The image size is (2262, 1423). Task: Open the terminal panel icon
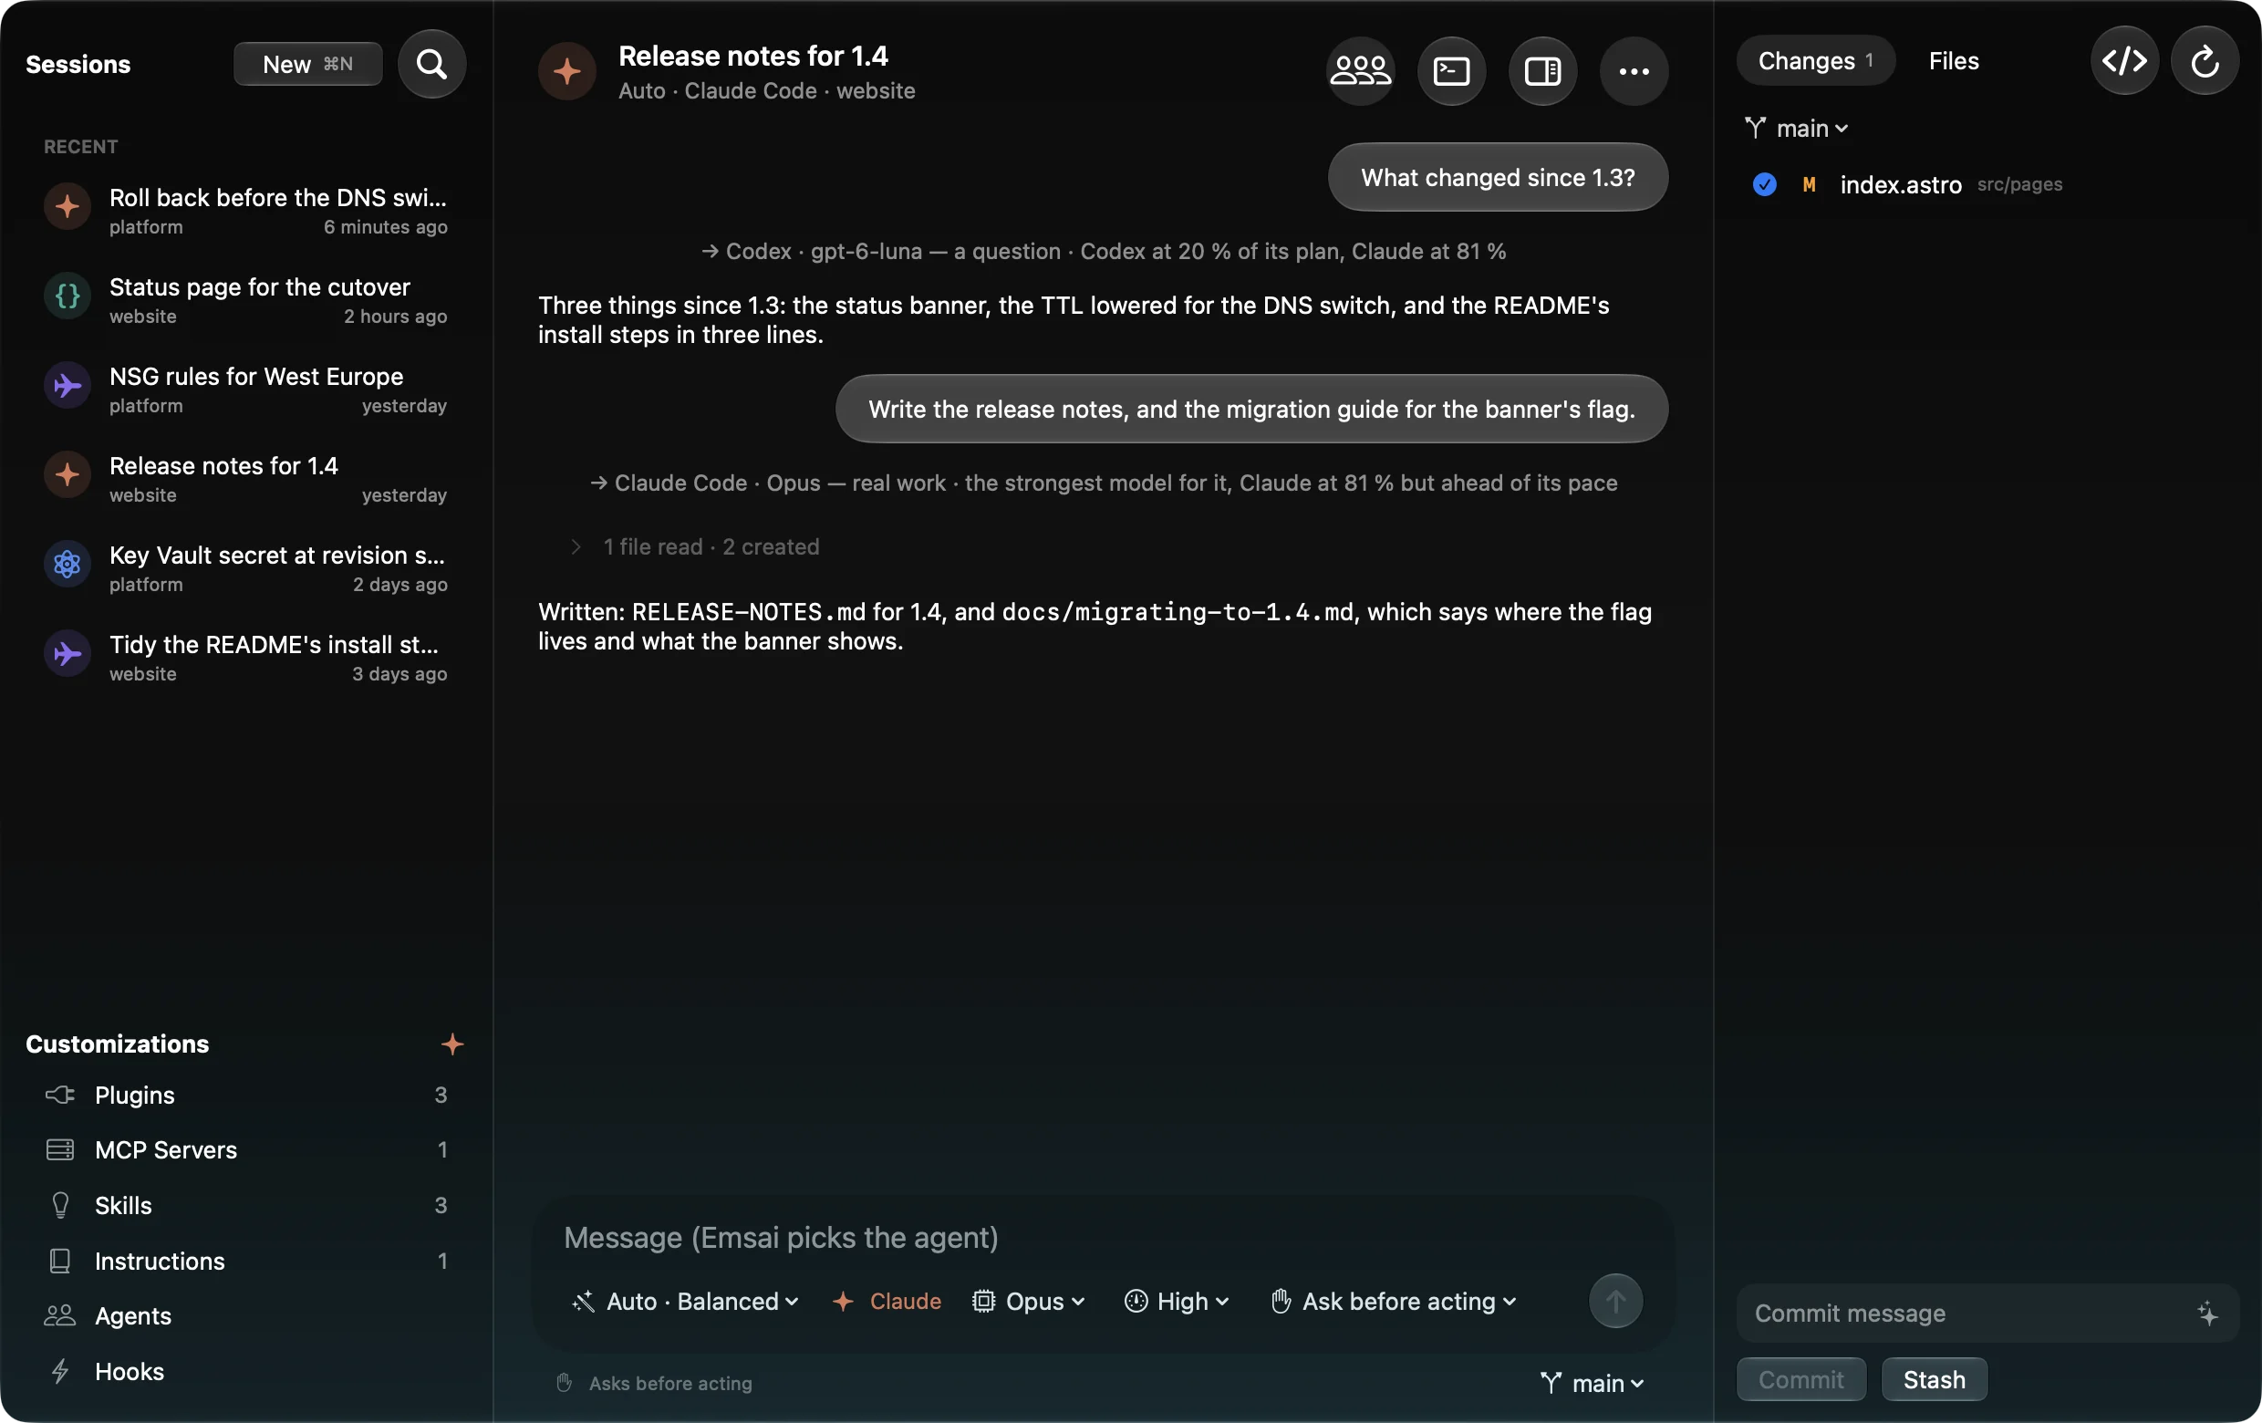click(x=1450, y=70)
